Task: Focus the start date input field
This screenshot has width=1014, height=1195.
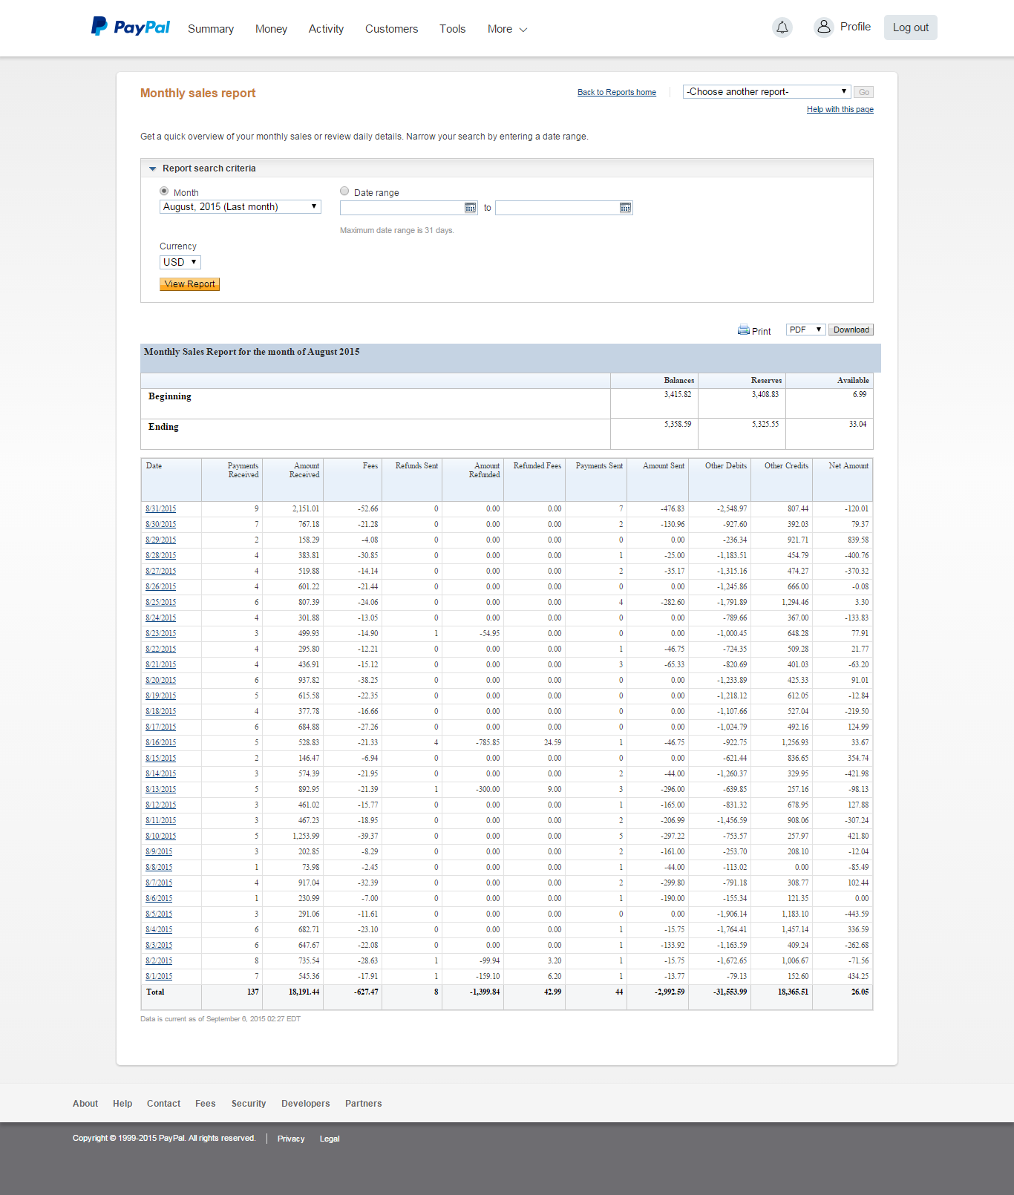Action: 402,208
